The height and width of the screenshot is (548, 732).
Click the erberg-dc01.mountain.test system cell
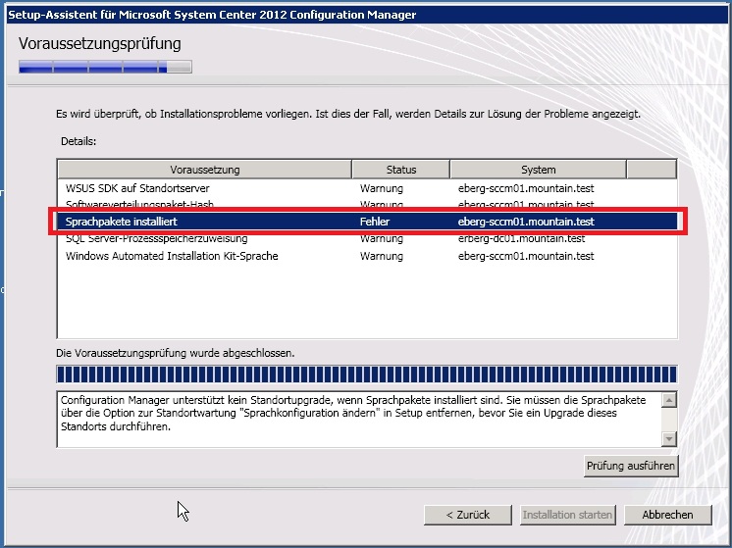click(521, 238)
